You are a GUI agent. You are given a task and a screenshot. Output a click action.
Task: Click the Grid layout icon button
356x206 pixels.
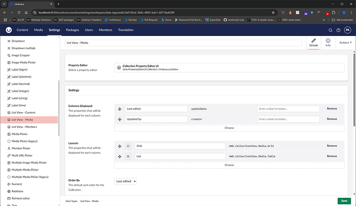click(128, 146)
